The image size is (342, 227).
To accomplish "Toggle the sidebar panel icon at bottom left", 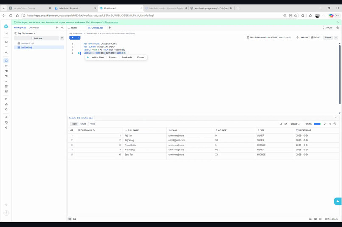I will pyautogui.click(x=70, y=219).
